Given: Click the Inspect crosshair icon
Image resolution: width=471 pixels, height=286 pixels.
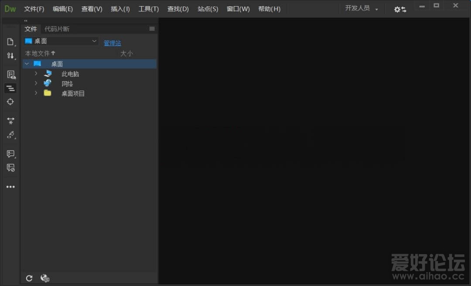Looking at the screenshot, I should tap(10, 102).
